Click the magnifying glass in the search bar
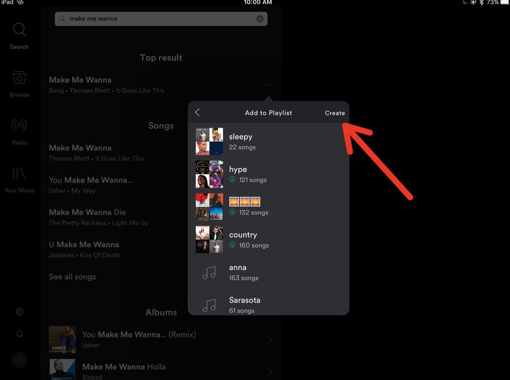Image resolution: width=510 pixels, height=380 pixels. pos(62,19)
